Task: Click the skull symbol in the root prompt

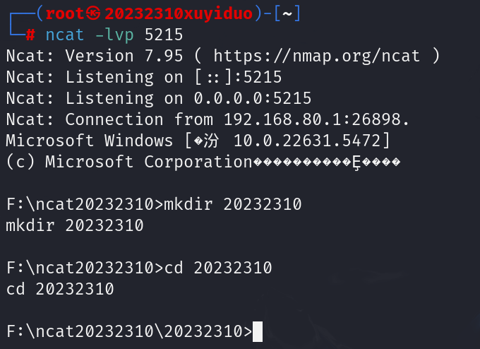Action: (96, 13)
